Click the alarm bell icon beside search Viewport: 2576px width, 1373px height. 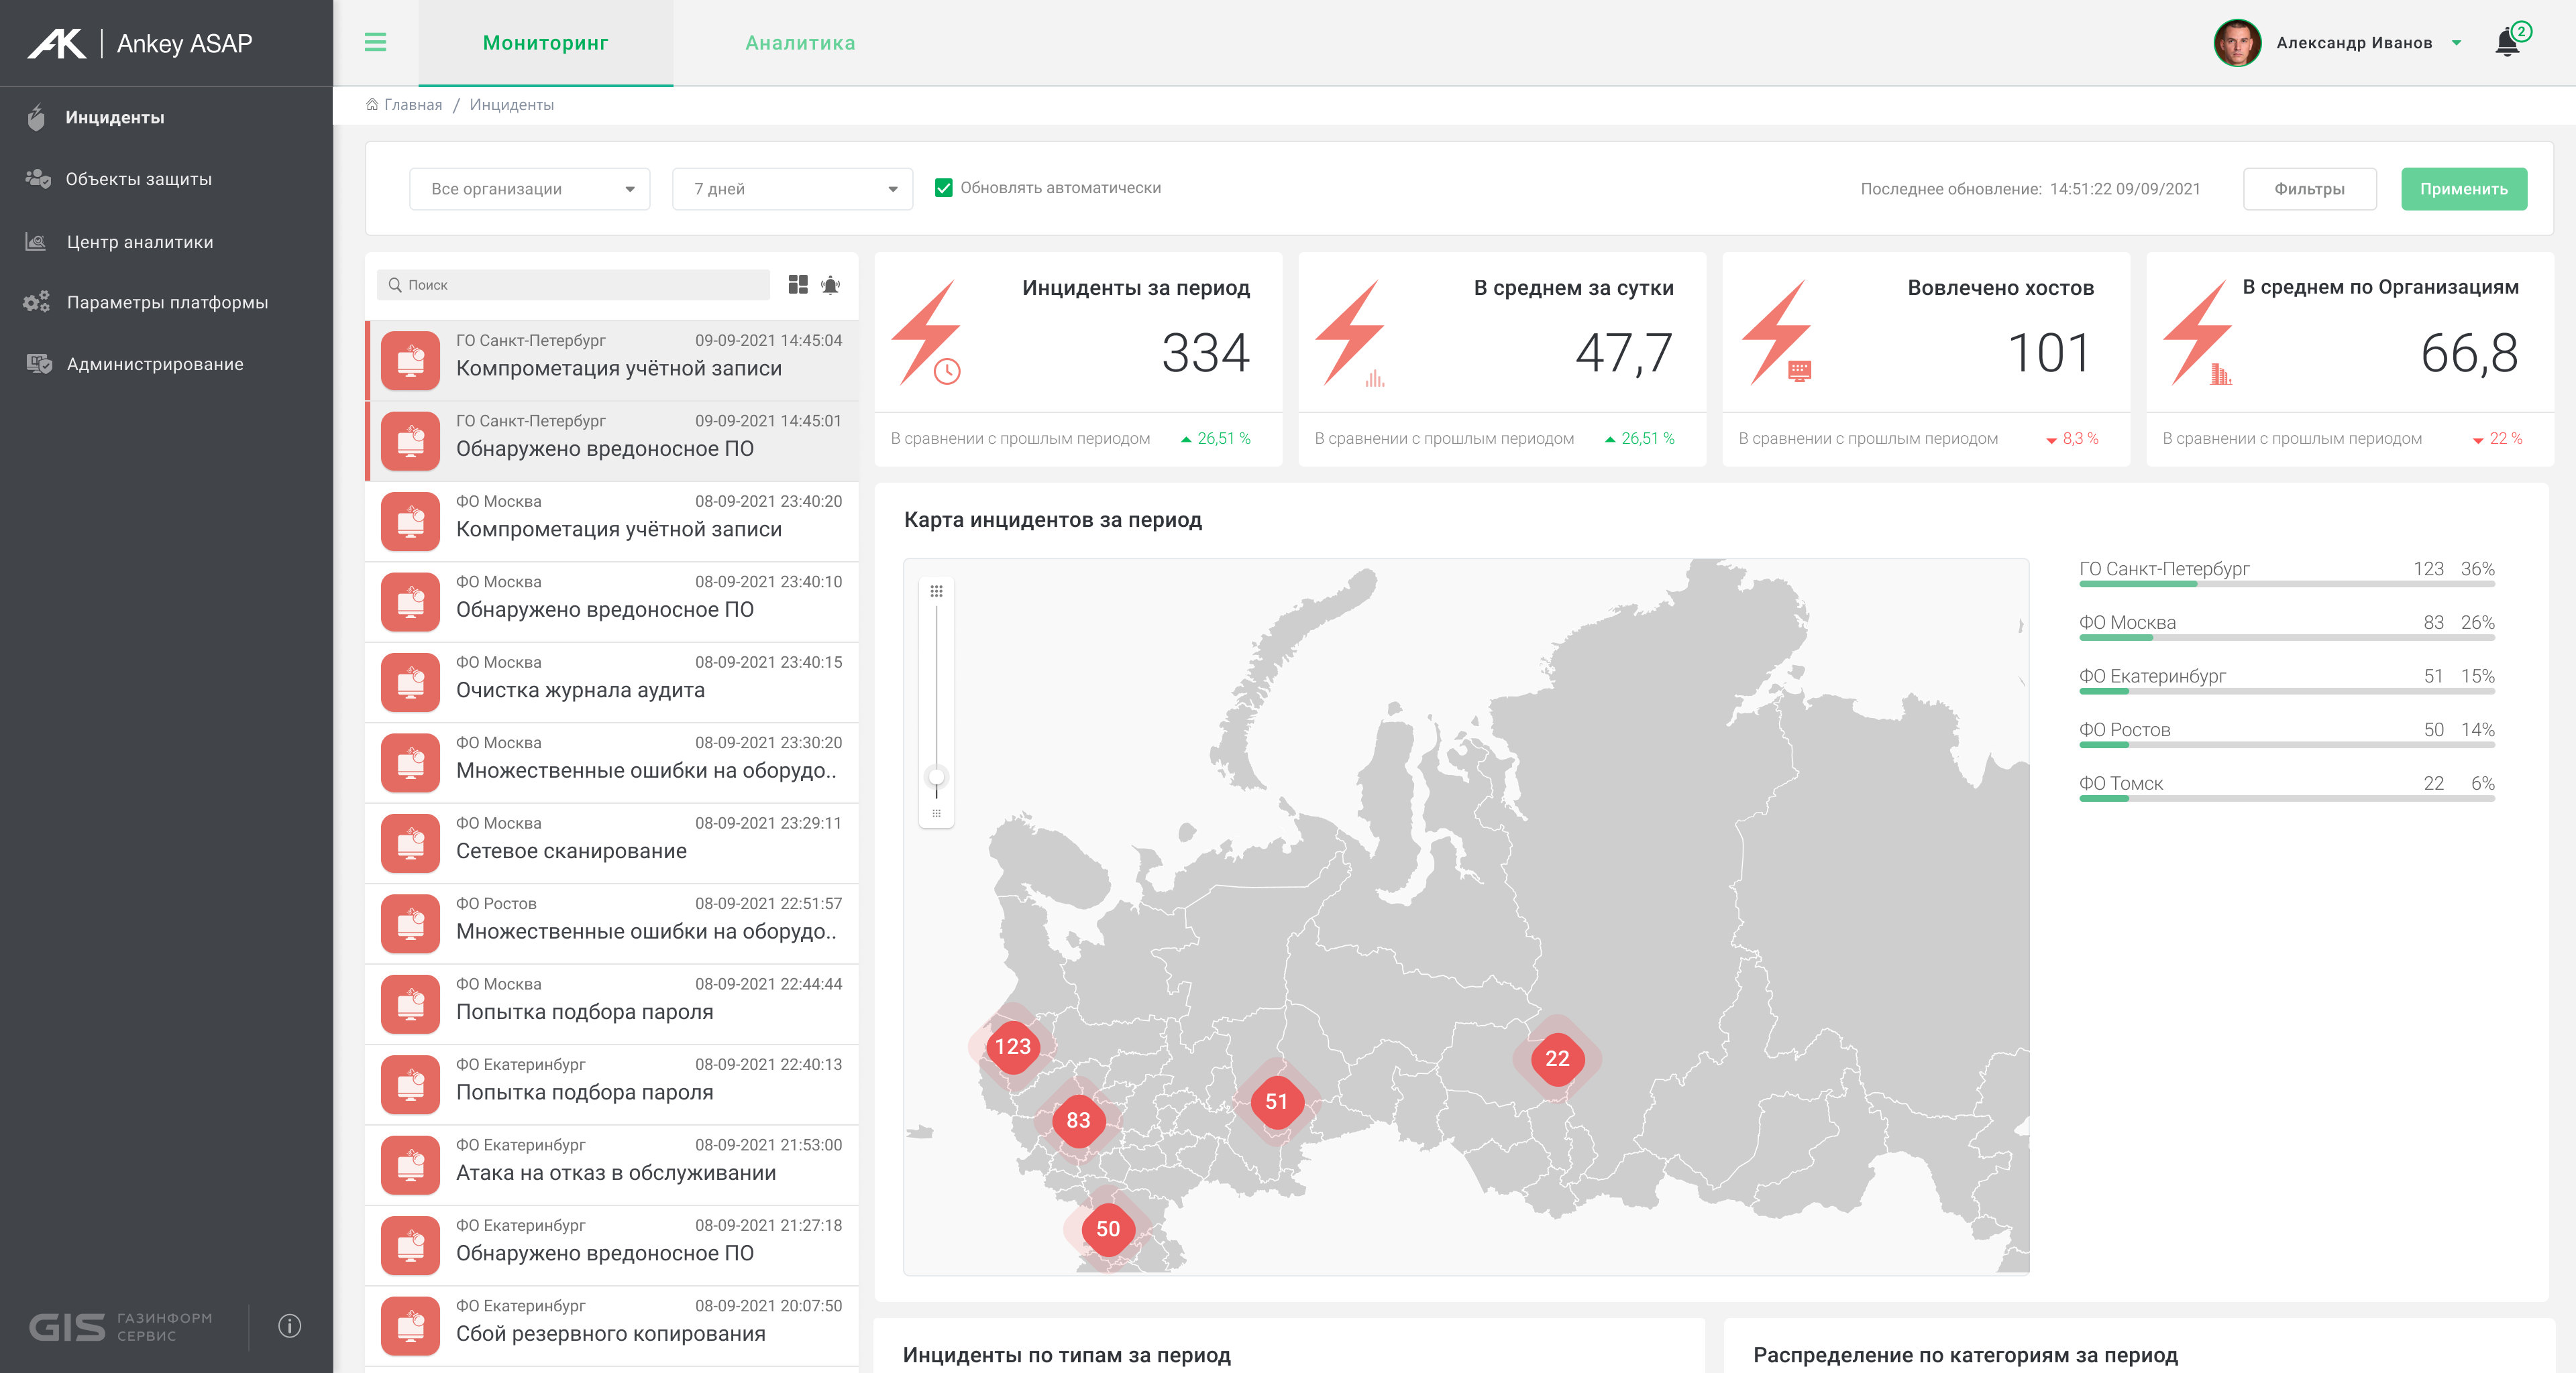click(830, 285)
